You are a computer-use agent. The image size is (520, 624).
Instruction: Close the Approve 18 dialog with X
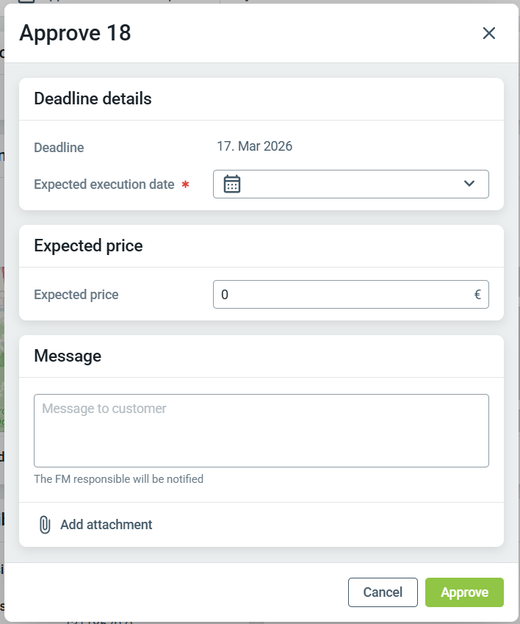[489, 33]
